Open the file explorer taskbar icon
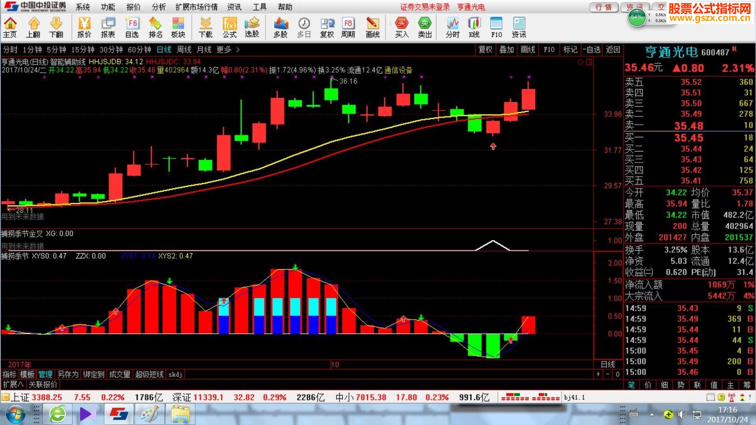This screenshot has height=425, width=756. coord(180,414)
